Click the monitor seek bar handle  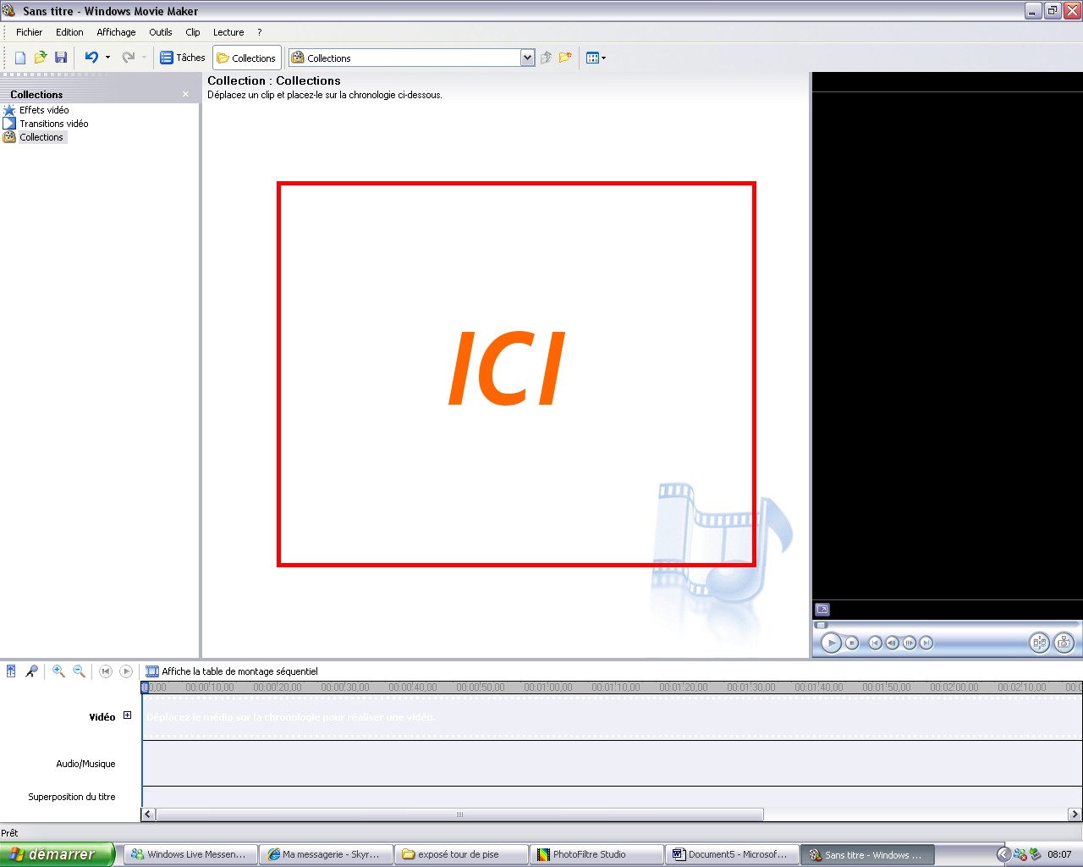(821, 625)
